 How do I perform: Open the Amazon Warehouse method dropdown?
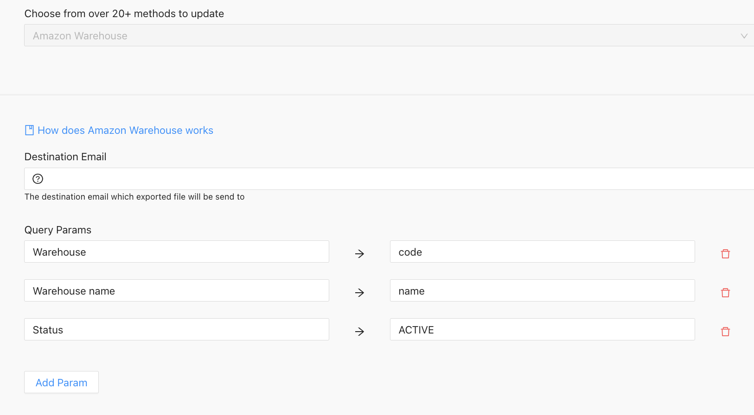(x=389, y=35)
